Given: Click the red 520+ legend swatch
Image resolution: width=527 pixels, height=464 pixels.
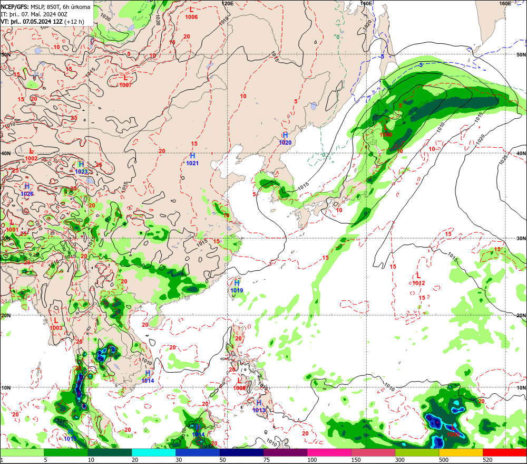Looking at the screenshot, I should pos(505,452).
